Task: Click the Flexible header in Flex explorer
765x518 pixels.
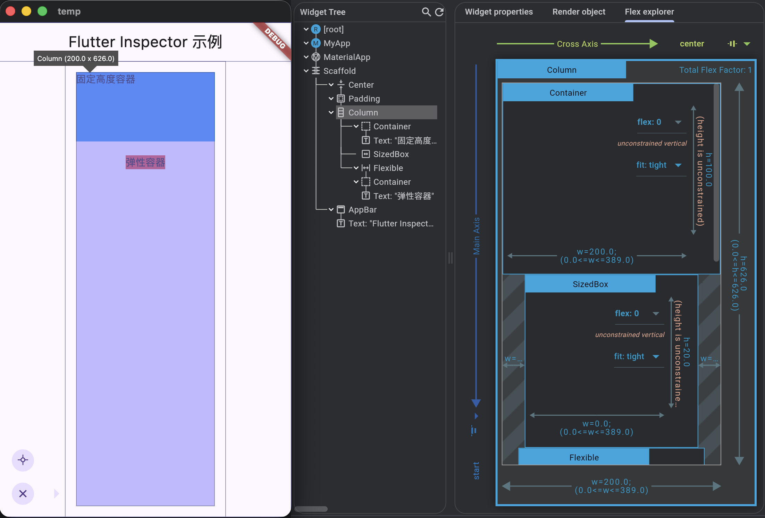Action: point(584,457)
